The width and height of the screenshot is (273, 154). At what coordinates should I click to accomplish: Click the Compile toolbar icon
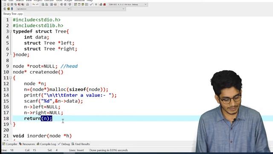(x=76, y=4)
